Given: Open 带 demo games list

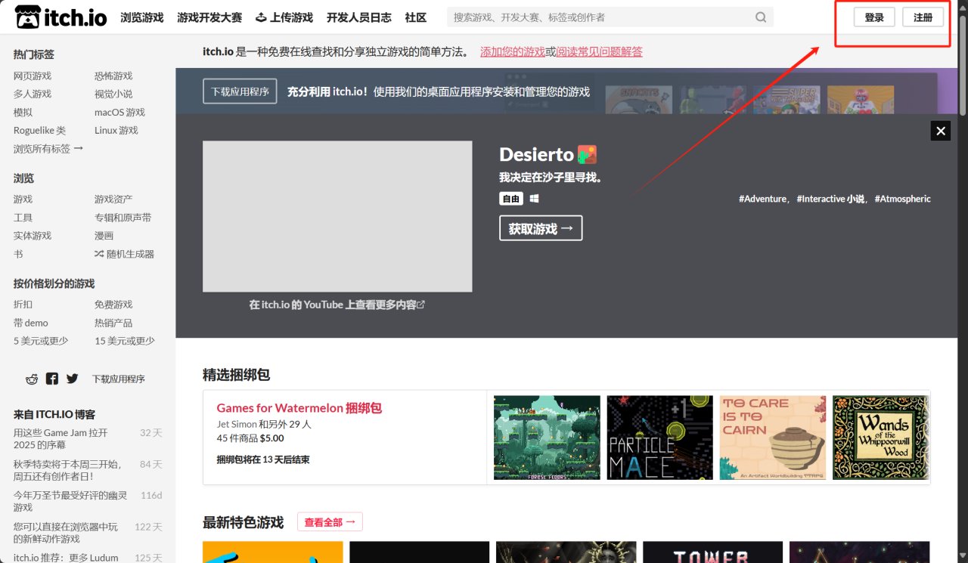Looking at the screenshot, I should [31, 323].
